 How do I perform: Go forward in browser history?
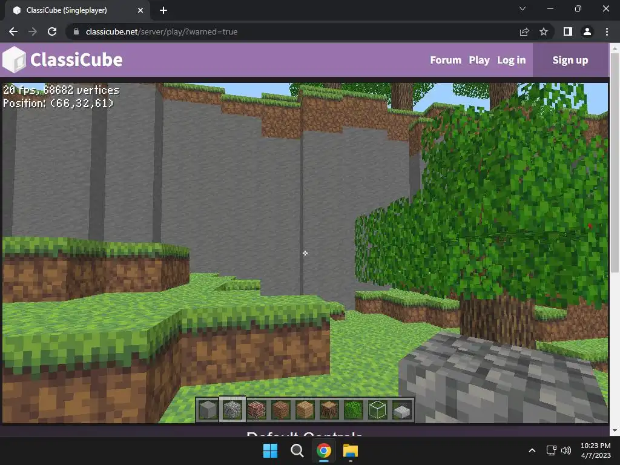[33, 31]
